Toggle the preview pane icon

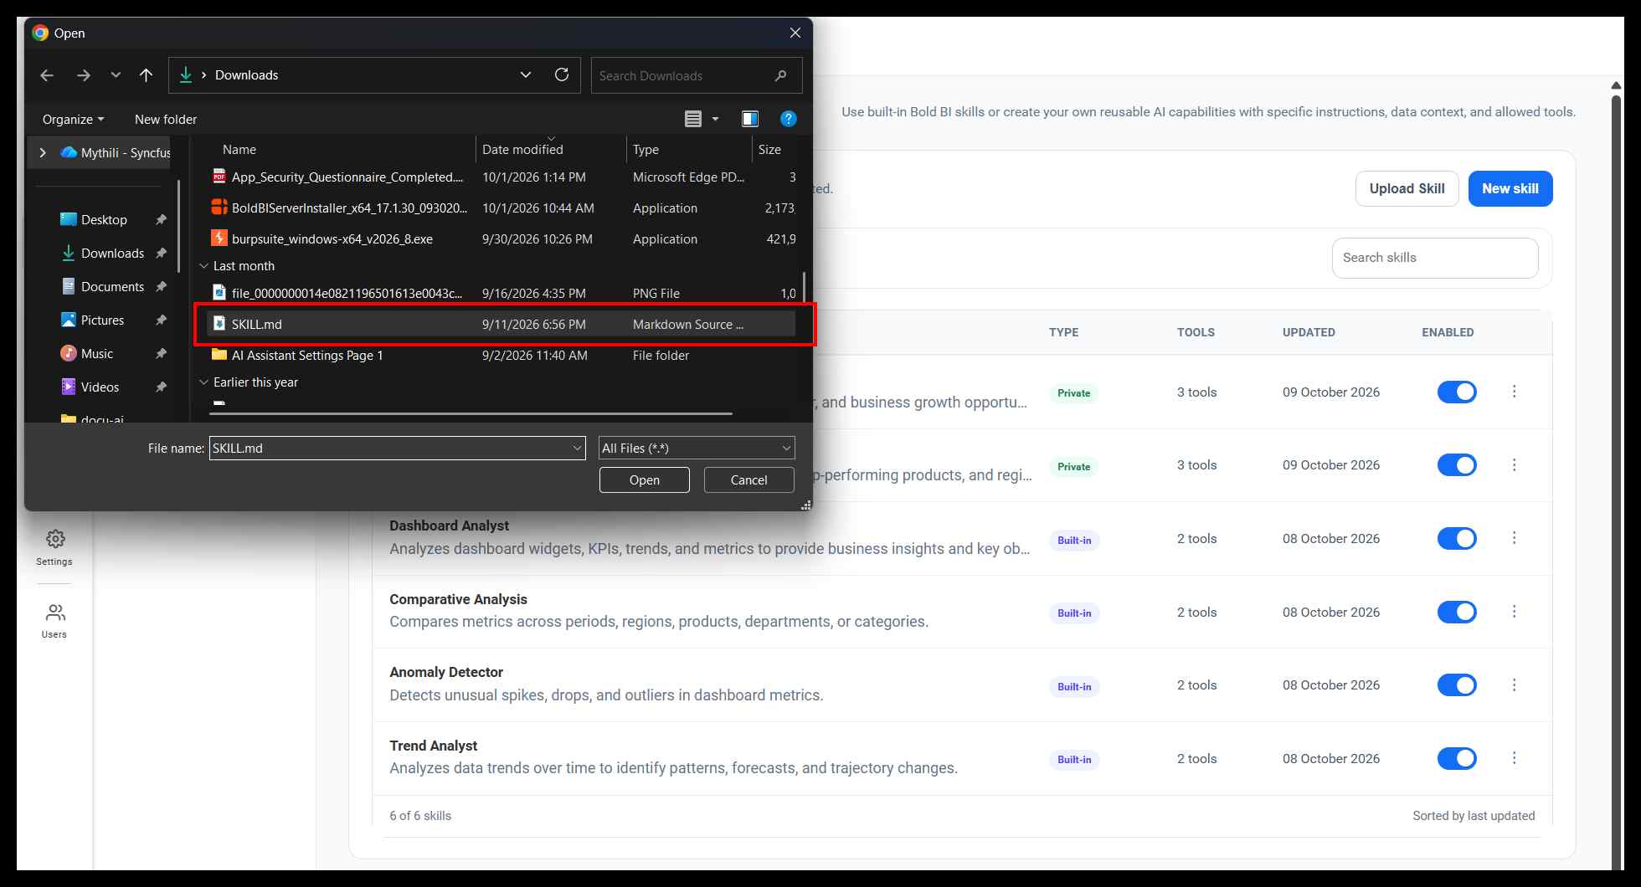[x=750, y=119]
